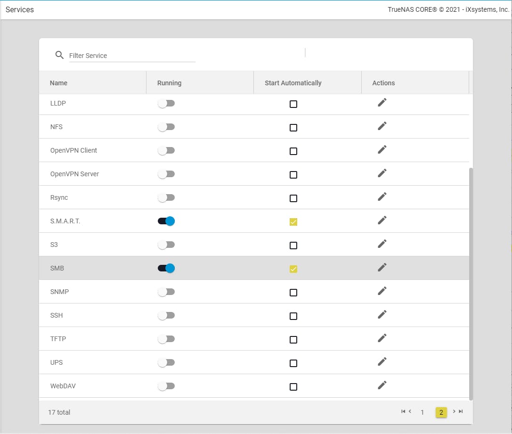Click the search magnifier icon

pos(59,55)
